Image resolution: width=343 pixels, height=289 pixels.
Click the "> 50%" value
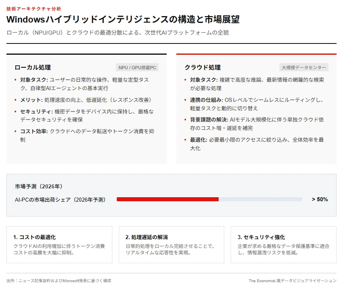pos(320,199)
